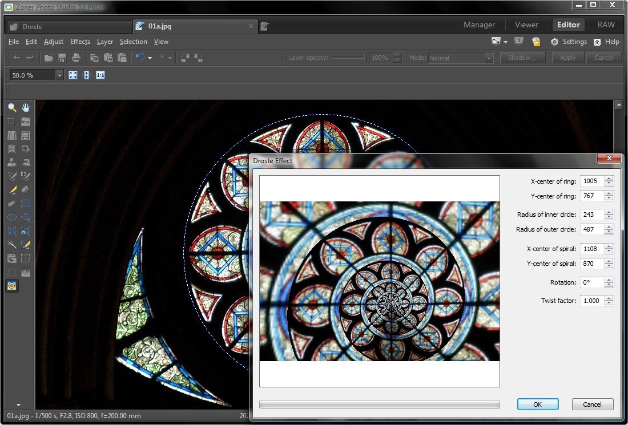This screenshot has width=628, height=425.
Task: Select the Pan hand tool
Action: (x=26, y=107)
